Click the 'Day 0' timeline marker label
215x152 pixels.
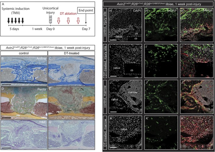click(51, 29)
